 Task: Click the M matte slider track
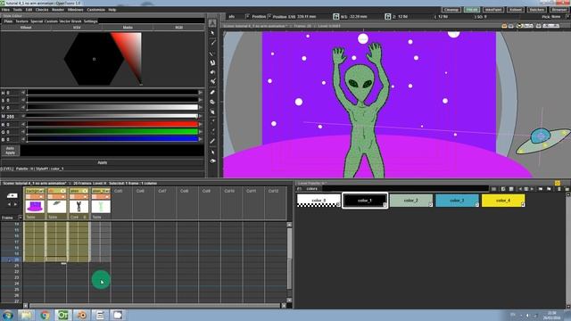coord(112,117)
